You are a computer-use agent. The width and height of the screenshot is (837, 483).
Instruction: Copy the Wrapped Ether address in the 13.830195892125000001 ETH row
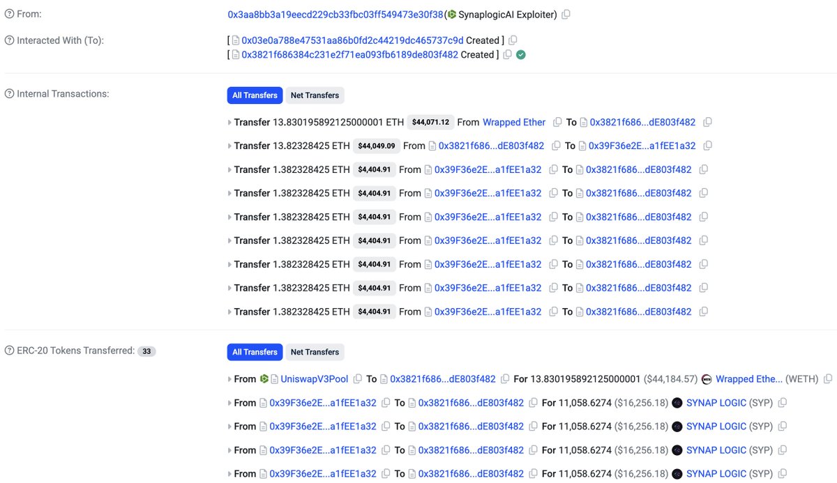pos(557,122)
